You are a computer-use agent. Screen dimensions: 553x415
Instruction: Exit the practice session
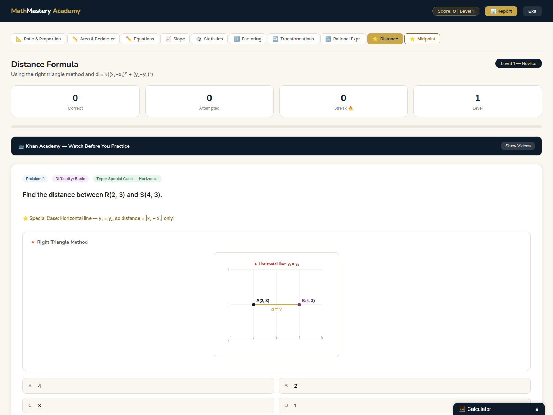[x=532, y=11]
